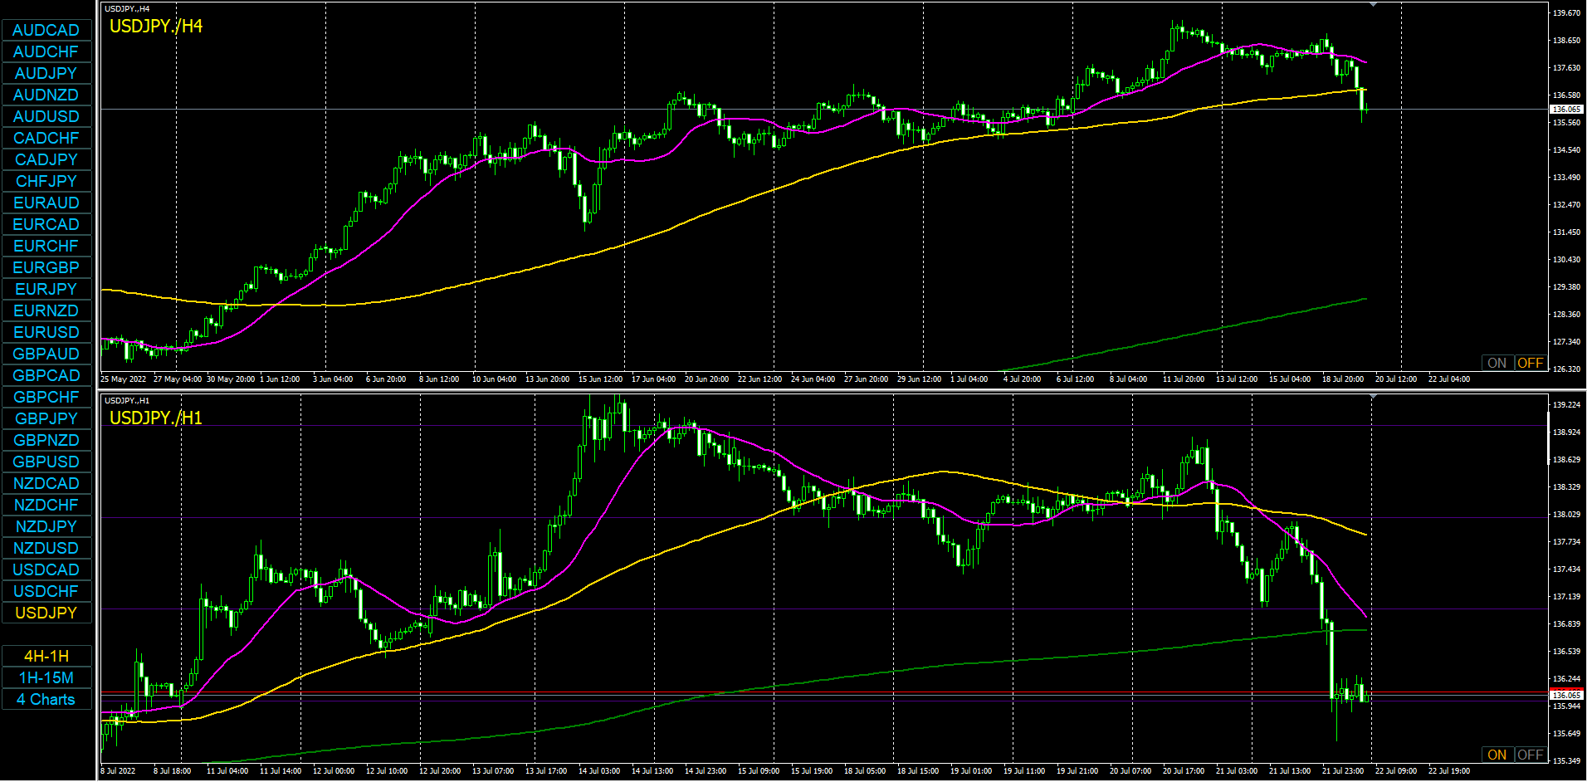The width and height of the screenshot is (1587, 782).
Task: Click the 136.065 price label on H1 chart
Action: [1567, 696]
